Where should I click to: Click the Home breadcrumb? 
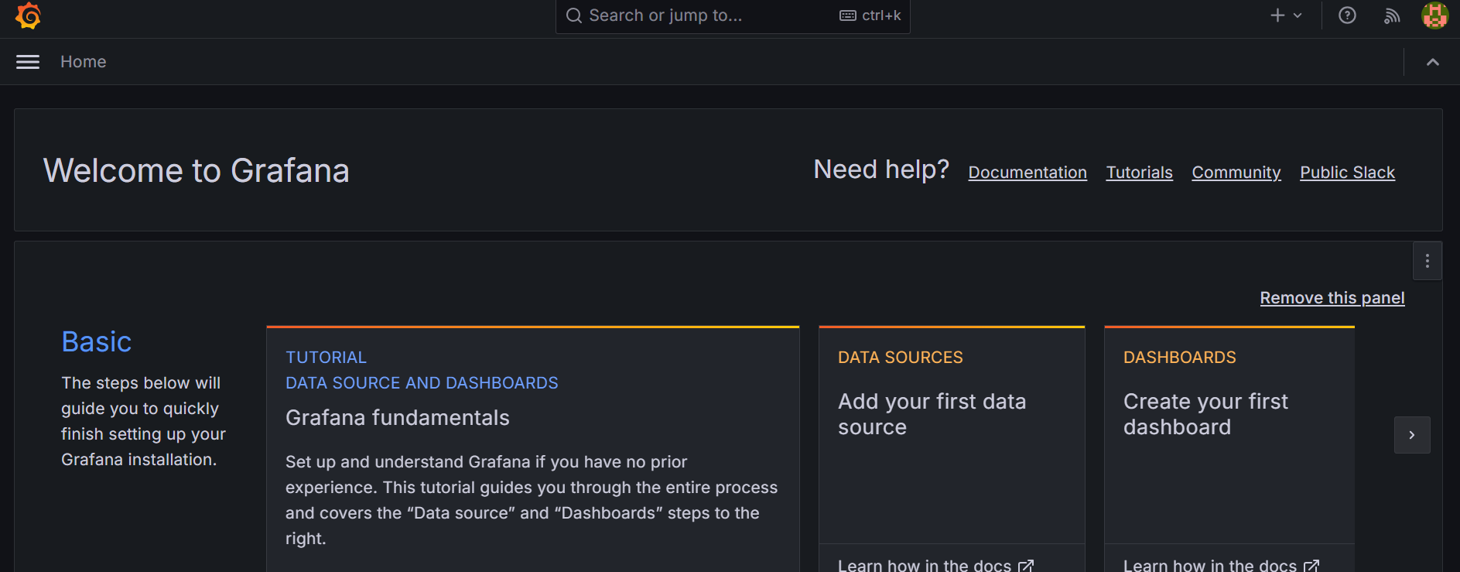click(x=84, y=62)
